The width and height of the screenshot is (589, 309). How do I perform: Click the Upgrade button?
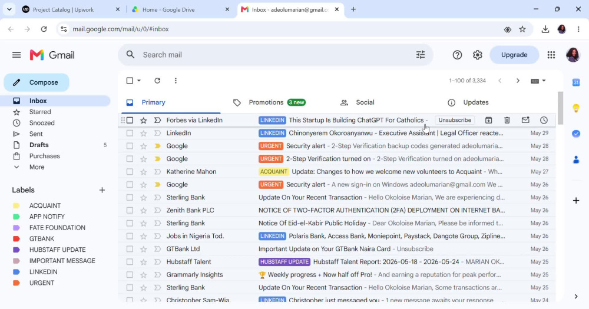pyautogui.click(x=514, y=55)
